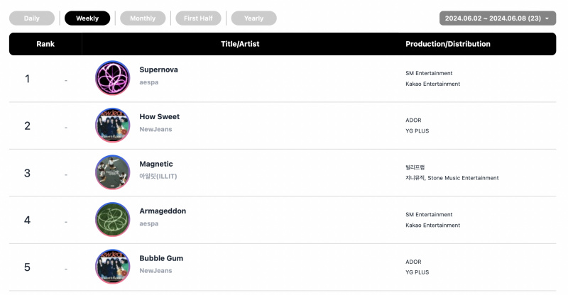The width and height of the screenshot is (568, 295).
Task: Open the First Half chart tab
Action: coord(198,18)
